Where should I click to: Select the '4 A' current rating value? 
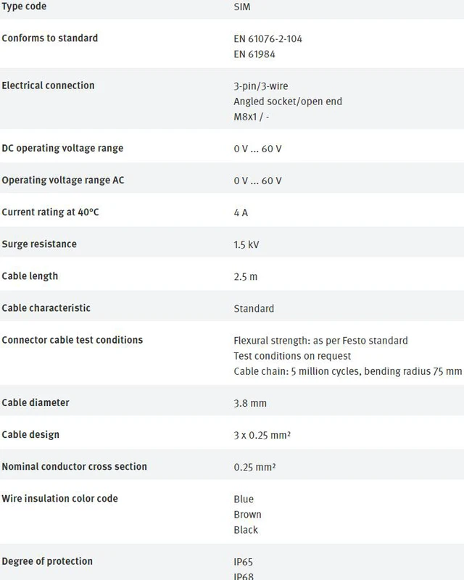pos(241,212)
